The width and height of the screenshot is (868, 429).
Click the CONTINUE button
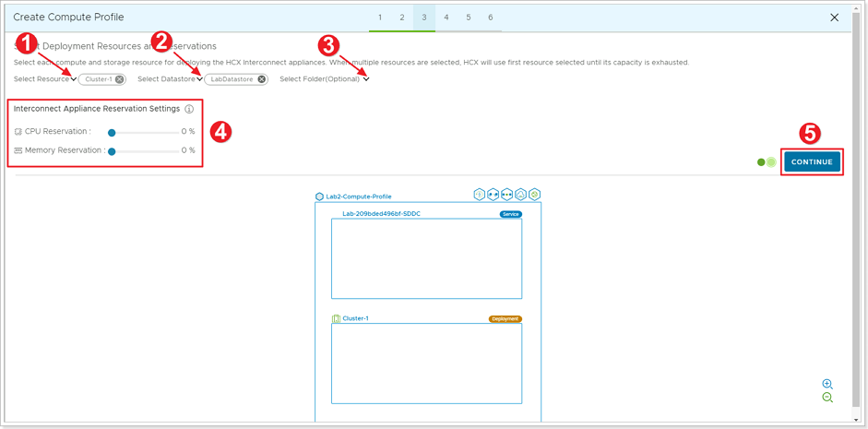click(812, 162)
